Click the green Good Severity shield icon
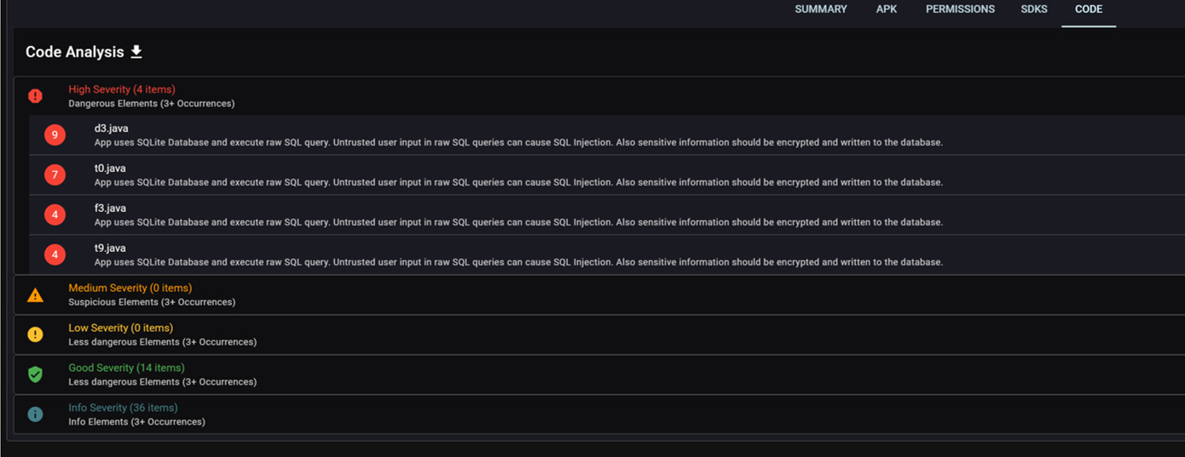This screenshot has height=457, width=1185. [x=35, y=374]
